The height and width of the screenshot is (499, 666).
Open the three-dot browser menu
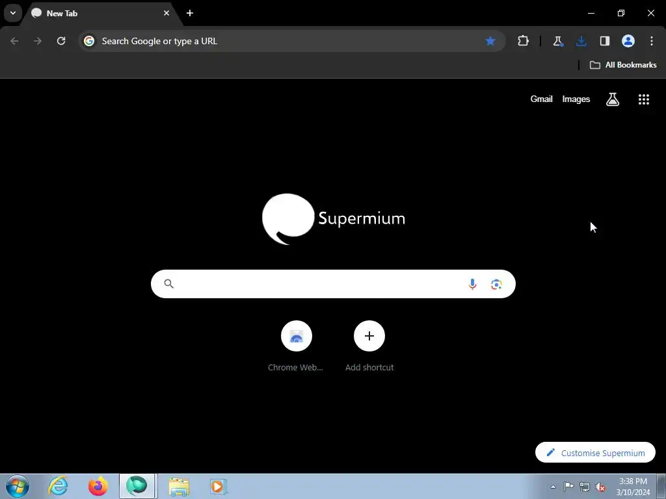pyautogui.click(x=652, y=41)
